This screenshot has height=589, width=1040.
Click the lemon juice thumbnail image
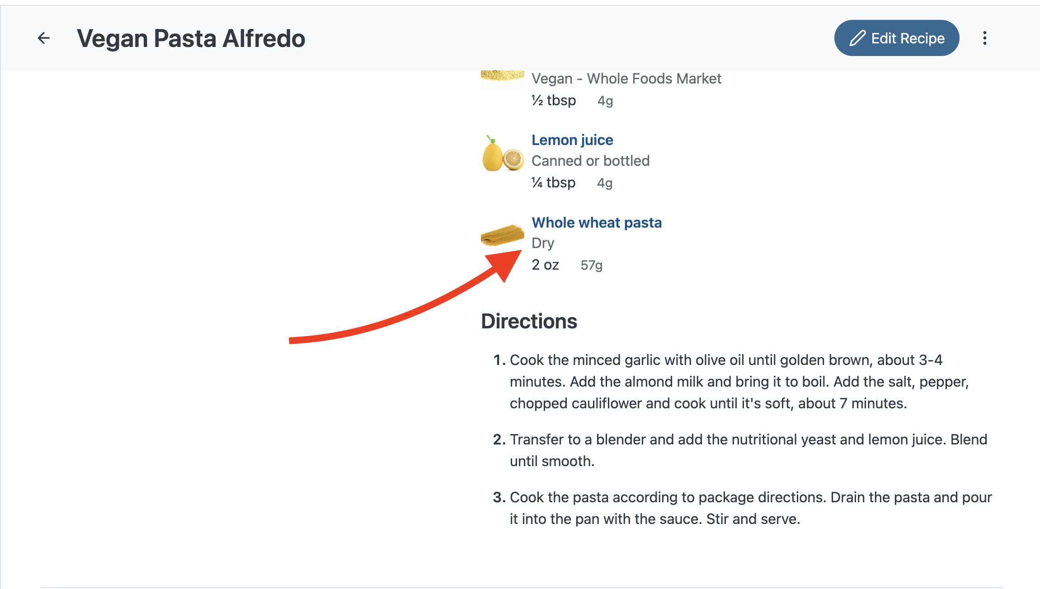[503, 154]
